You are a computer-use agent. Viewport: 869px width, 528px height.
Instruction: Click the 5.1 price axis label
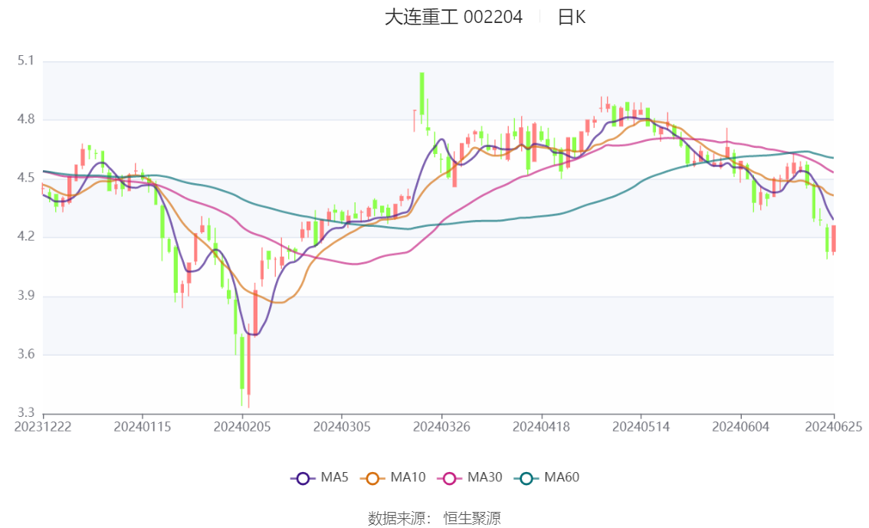pyautogui.click(x=26, y=61)
